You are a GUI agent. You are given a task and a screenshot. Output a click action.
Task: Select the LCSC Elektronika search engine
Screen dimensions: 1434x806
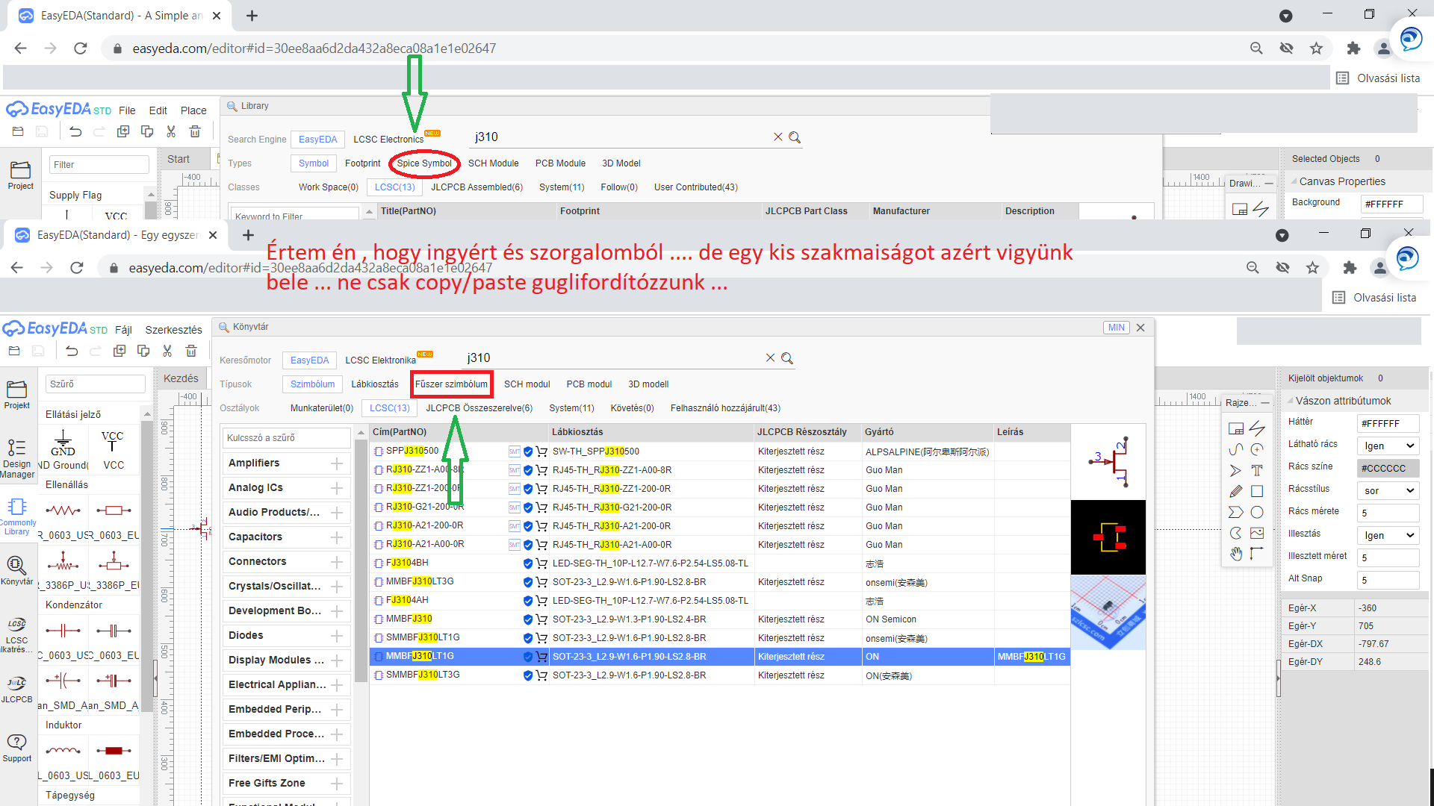(x=380, y=360)
